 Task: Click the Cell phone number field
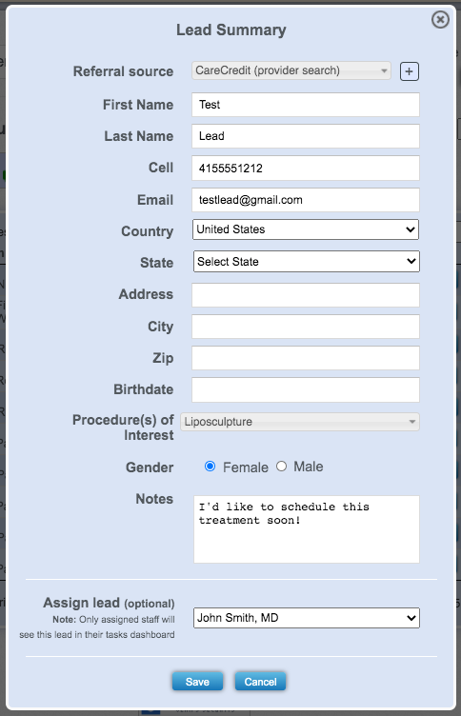(x=305, y=168)
